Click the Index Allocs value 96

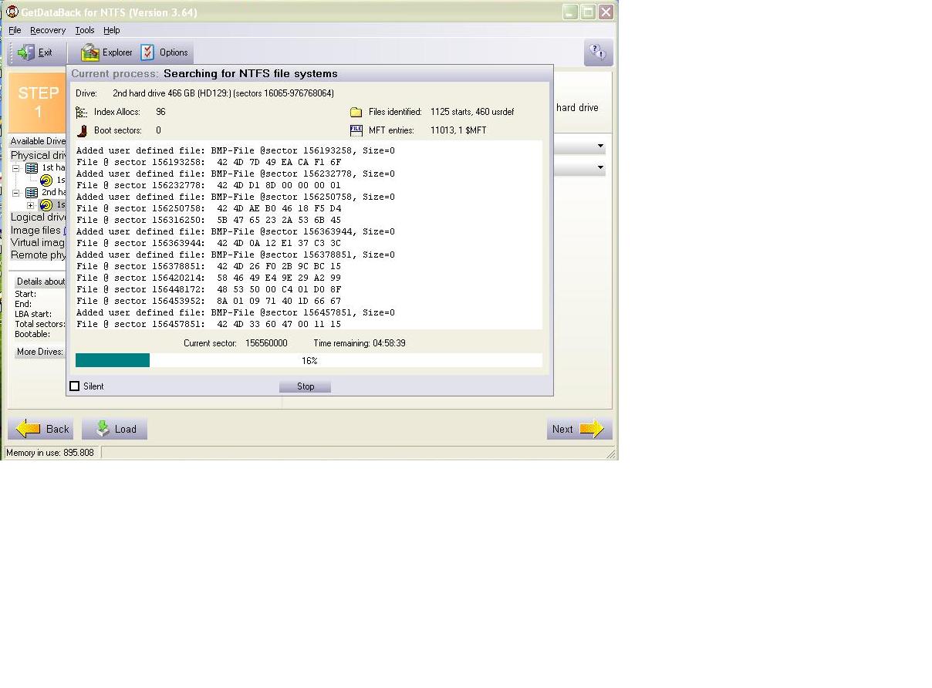pyautogui.click(x=160, y=112)
